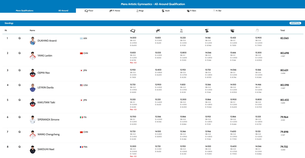
Task: Click the France flag beside SAKOUHI Nael
Action: coord(81,147)
